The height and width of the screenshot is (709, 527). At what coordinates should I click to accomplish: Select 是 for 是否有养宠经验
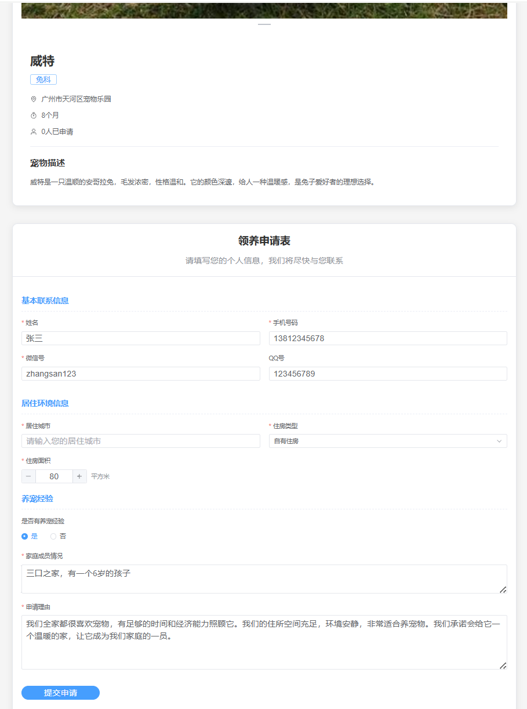tap(29, 536)
